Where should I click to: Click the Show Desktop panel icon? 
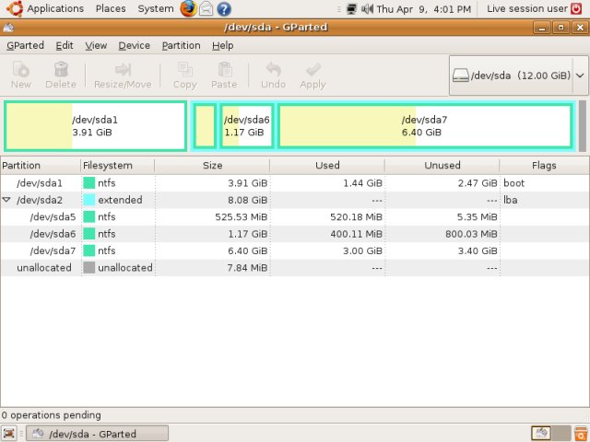click(x=9, y=433)
